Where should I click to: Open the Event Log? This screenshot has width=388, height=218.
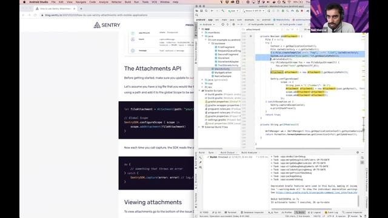[332, 213]
